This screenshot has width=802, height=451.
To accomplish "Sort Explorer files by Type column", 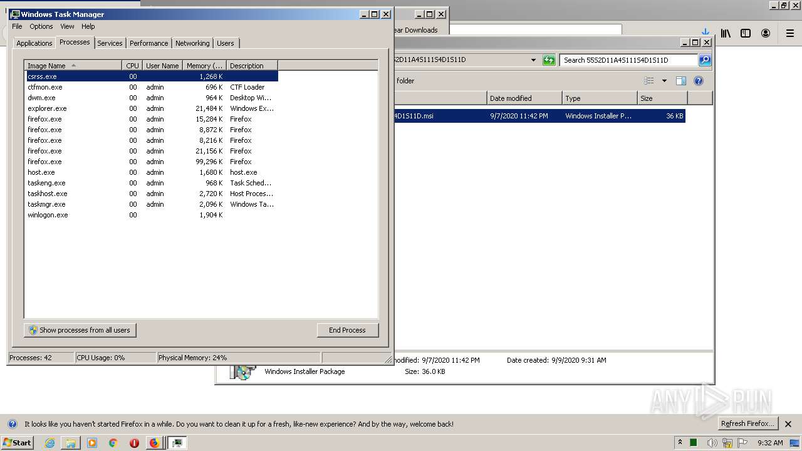I will tap(600, 98).
